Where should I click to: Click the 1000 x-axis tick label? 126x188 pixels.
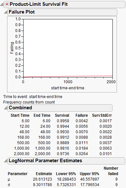click(x=68, y=82)
